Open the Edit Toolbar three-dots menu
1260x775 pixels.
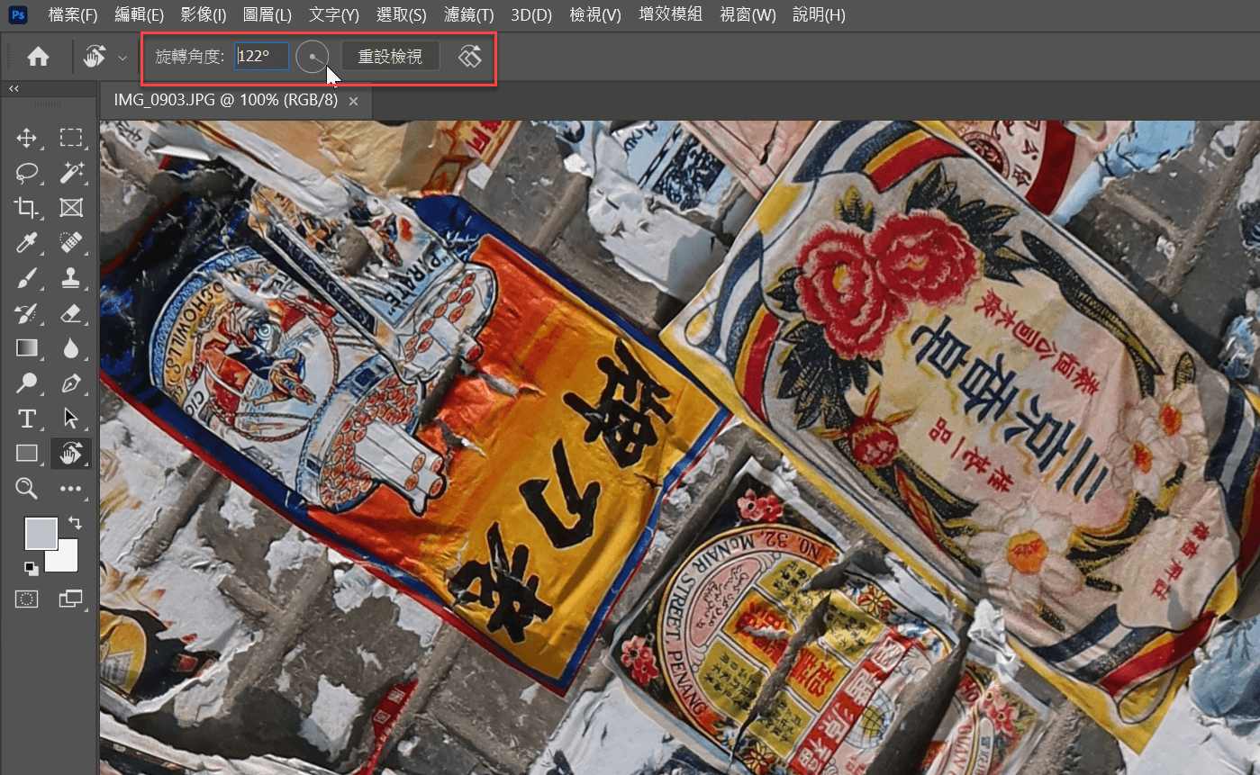click(x=71, y=489)
